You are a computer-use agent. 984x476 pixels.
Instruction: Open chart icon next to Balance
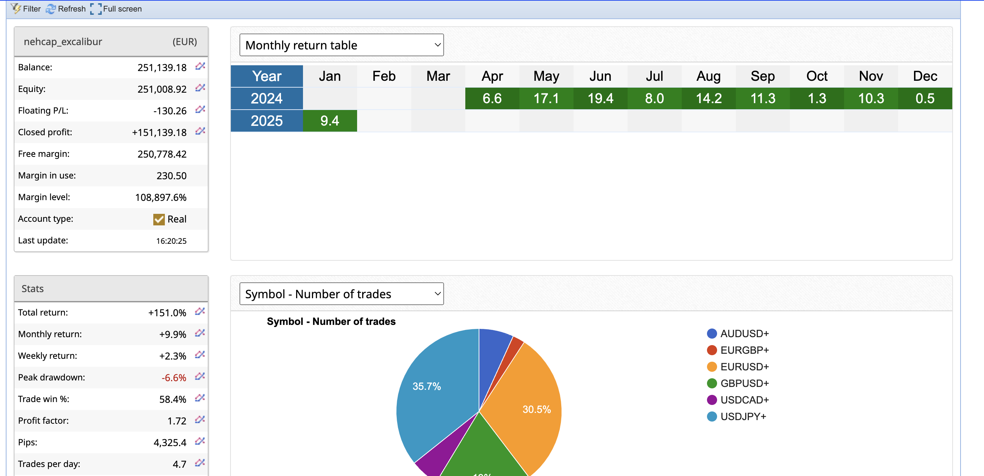pos(200,66)
